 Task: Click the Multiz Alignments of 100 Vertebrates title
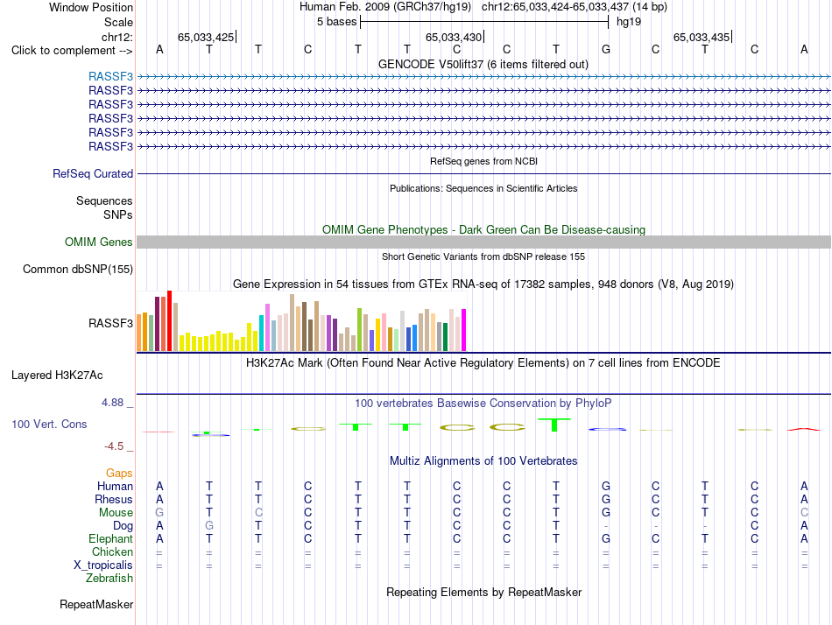483,460
